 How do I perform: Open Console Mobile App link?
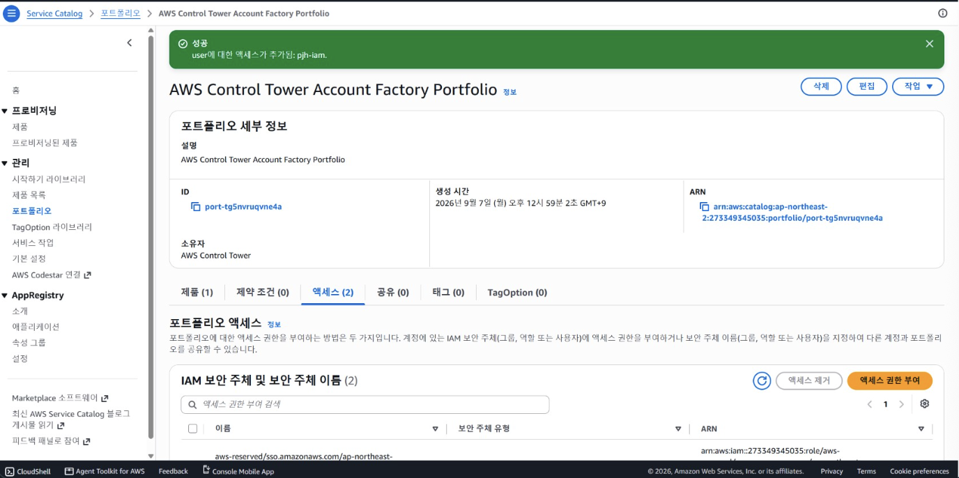click(238, 471)
